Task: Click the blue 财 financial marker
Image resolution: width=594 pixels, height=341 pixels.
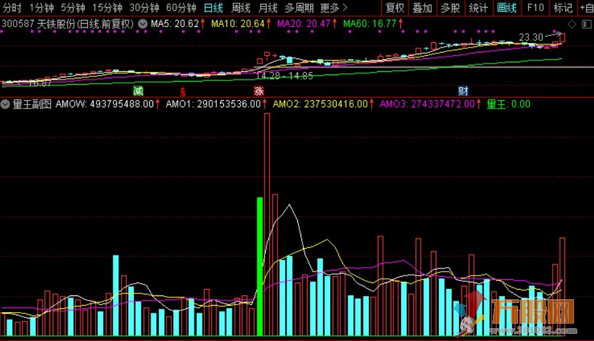Action: coord(463,91)
